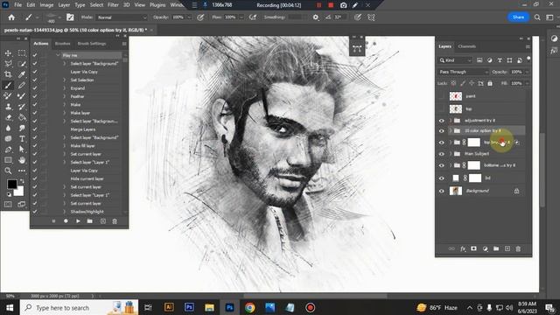Open layer blend mode Pass Through dropdown

(463, 72)
